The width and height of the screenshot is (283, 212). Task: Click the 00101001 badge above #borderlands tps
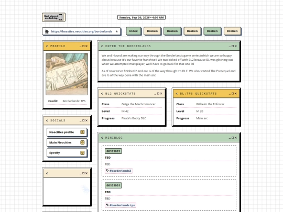click(113, 185)
